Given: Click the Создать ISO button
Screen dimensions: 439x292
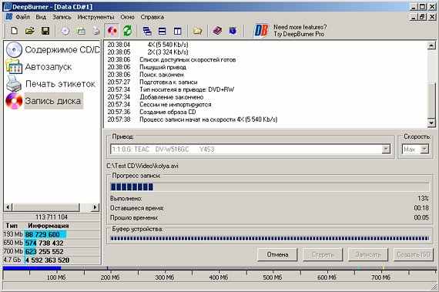Looking at the screenshot, I should tap(414, 254).
